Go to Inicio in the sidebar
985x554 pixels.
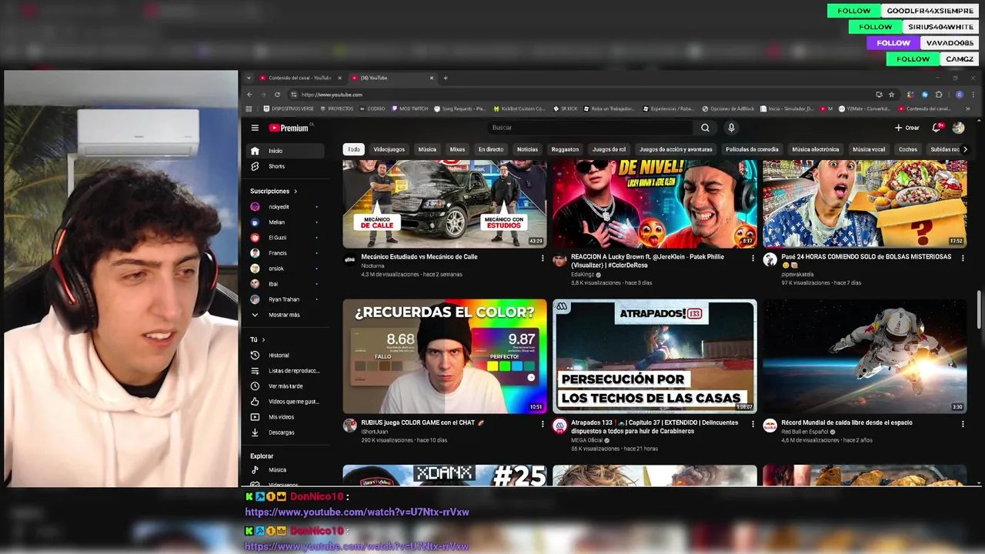[285, 151]
